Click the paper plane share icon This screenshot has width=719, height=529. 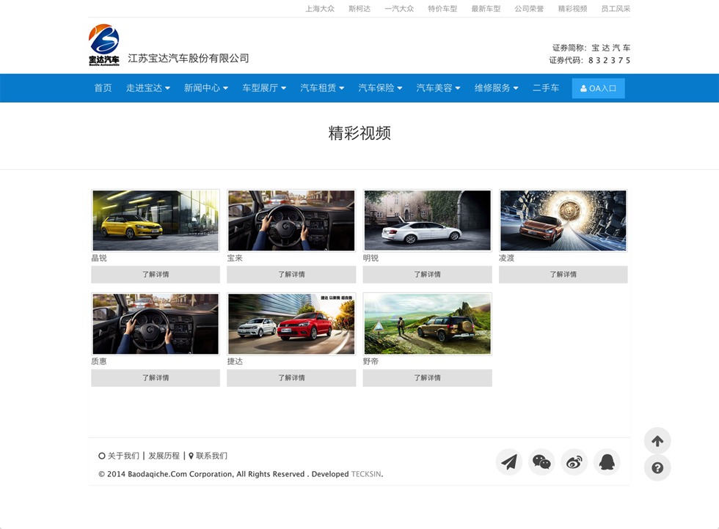(509, 462)
